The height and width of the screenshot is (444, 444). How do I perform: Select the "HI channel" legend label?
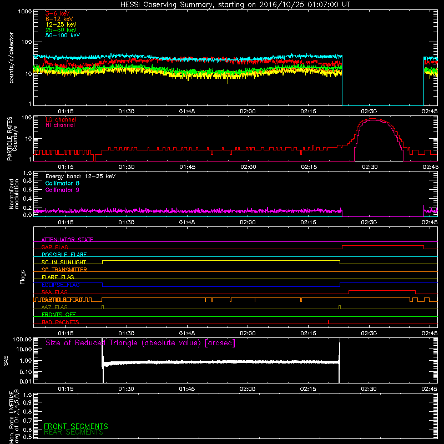pos(60,125)
